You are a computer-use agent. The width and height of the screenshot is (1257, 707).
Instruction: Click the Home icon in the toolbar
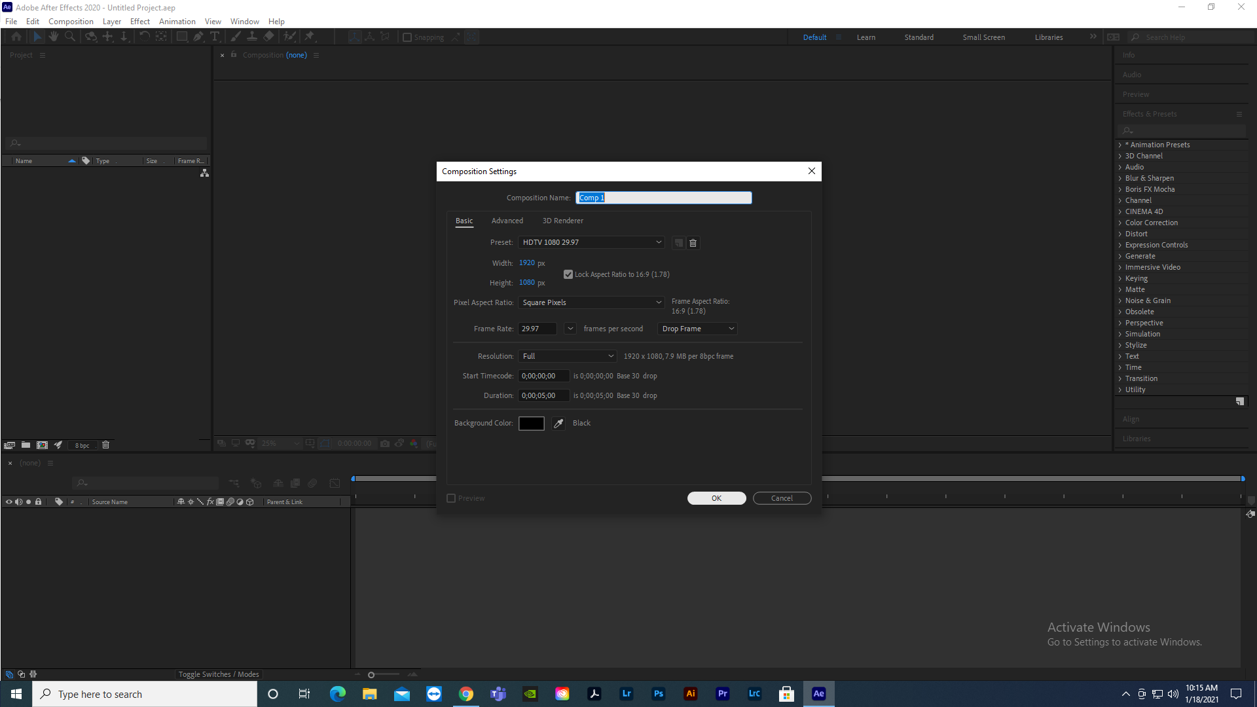16,37
